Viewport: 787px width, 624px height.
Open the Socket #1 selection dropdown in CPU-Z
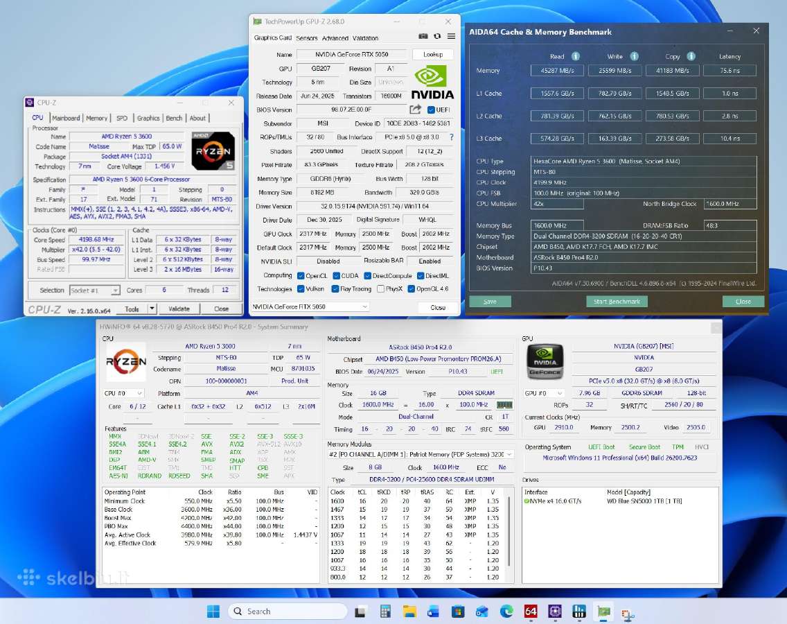[x=94, y=291]
